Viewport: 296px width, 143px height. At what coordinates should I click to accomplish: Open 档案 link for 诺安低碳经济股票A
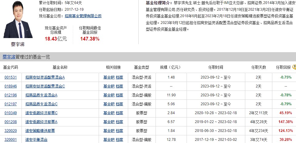tap(120, 122)
